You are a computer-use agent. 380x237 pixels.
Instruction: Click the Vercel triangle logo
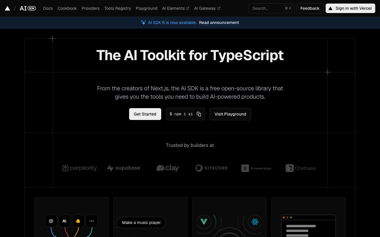click(x=7, y=8)
